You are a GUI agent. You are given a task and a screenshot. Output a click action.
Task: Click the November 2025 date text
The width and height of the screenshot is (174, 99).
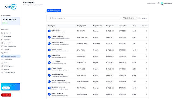coord(151,3)
